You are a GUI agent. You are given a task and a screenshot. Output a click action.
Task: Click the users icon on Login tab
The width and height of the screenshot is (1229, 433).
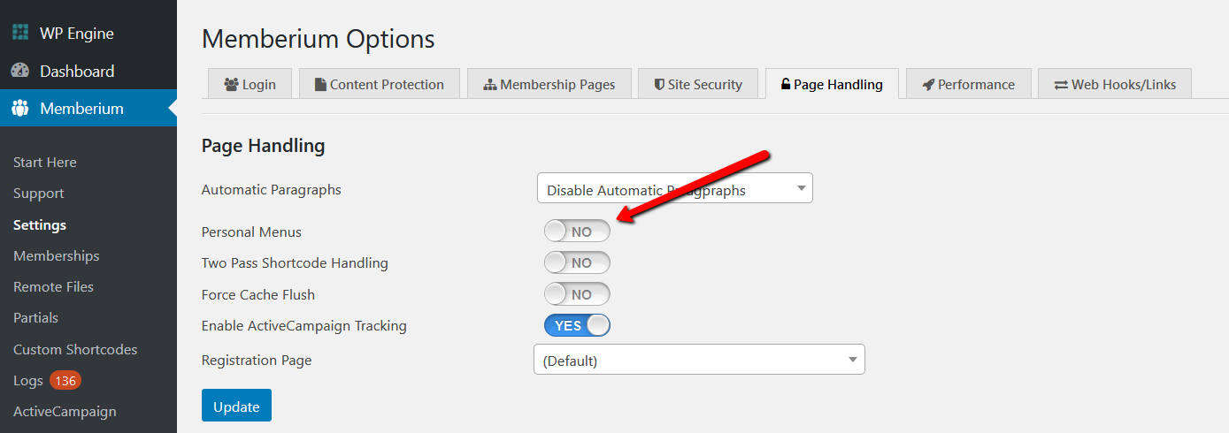coord(232,85)
